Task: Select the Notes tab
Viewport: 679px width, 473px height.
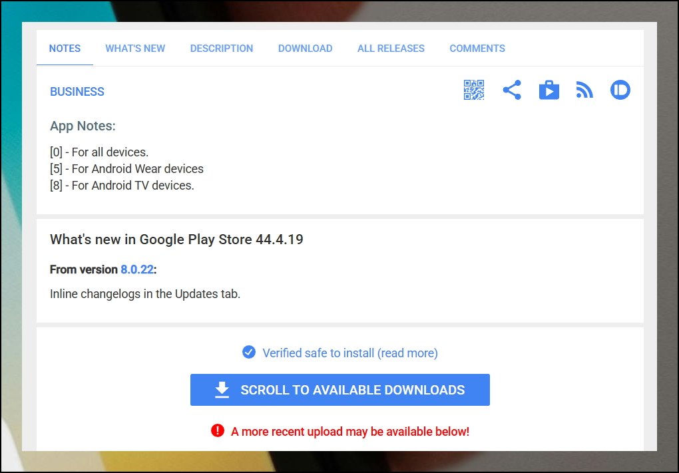Action: (65, 49)
